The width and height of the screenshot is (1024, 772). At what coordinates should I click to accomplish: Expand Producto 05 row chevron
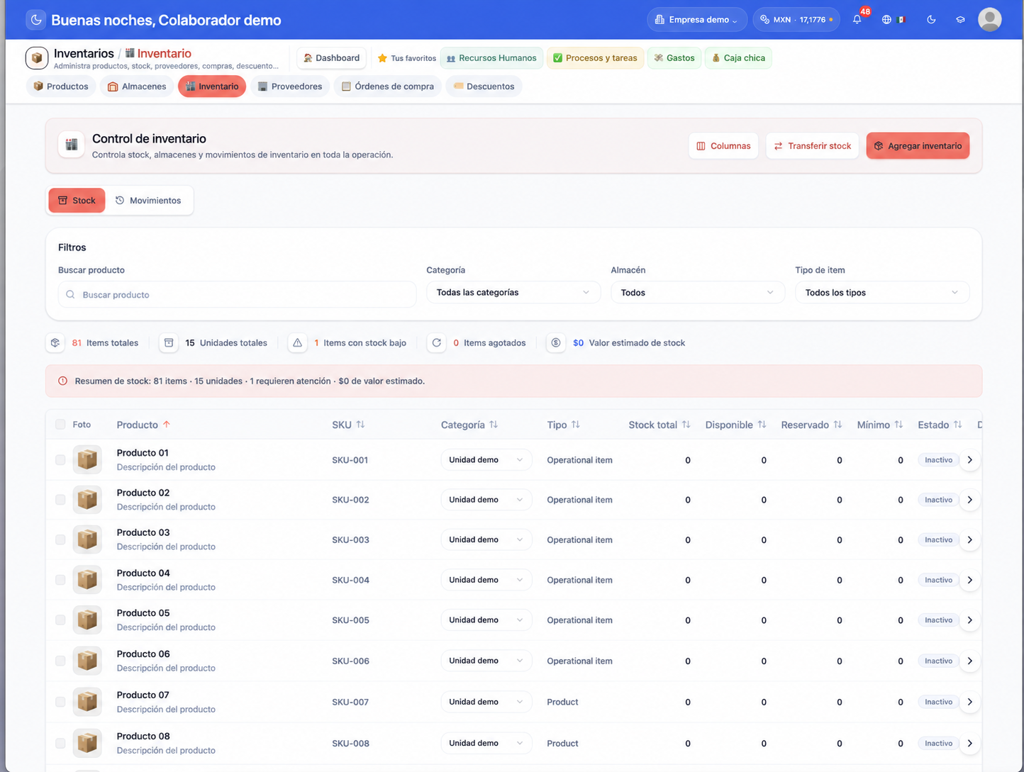pyautogui.click(x=969, y=620)
